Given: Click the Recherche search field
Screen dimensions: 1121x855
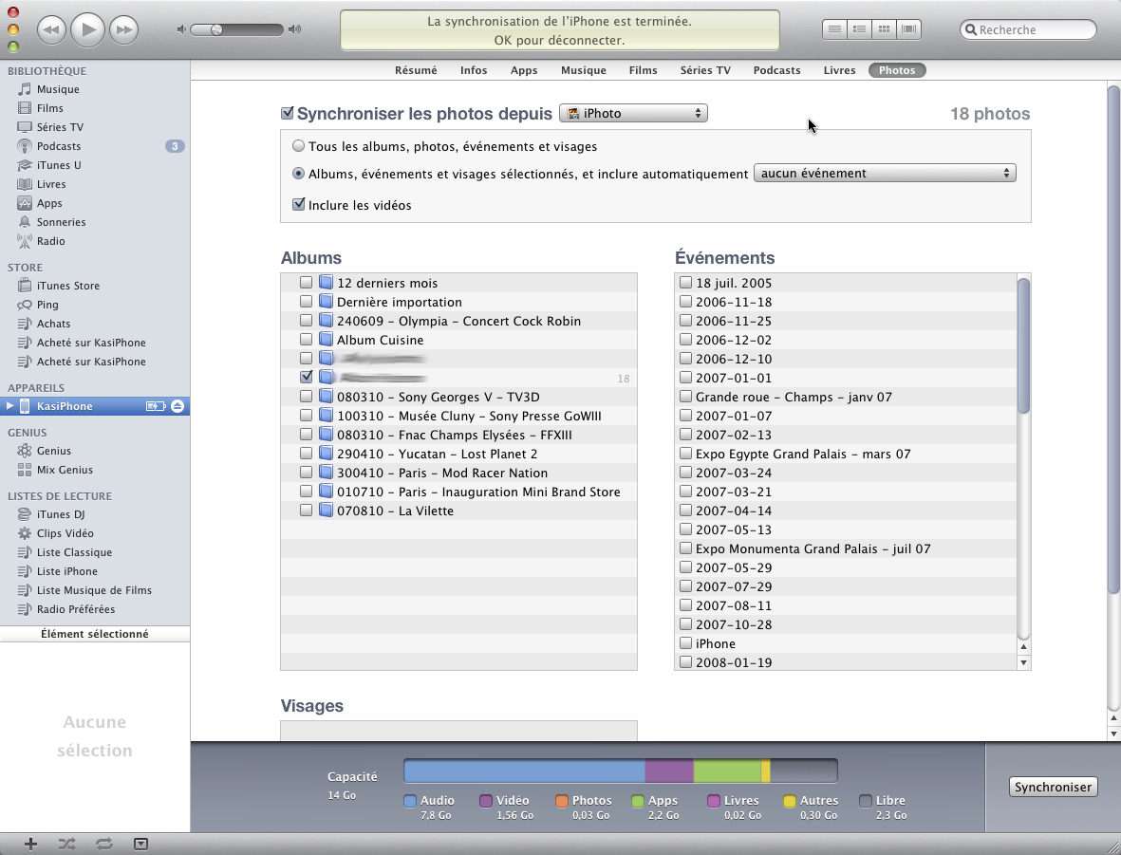Looking at the screenshot, I should tap(1028, 29).
